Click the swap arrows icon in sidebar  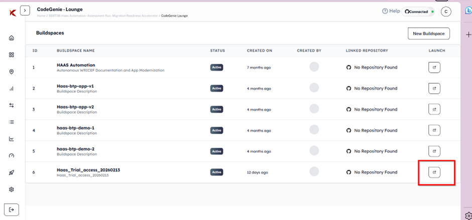[x=12, y=105]
